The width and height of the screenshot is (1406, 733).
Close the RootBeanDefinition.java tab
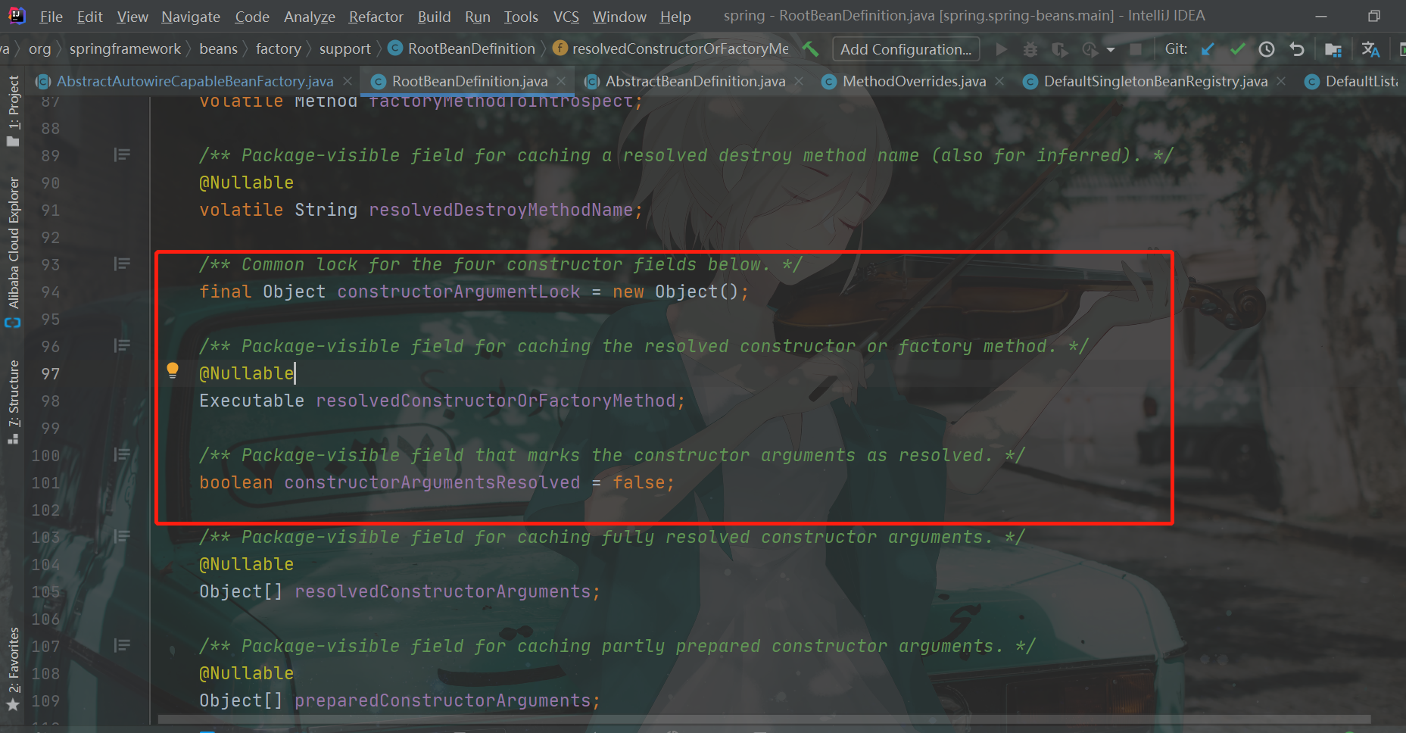pos(561,81)
